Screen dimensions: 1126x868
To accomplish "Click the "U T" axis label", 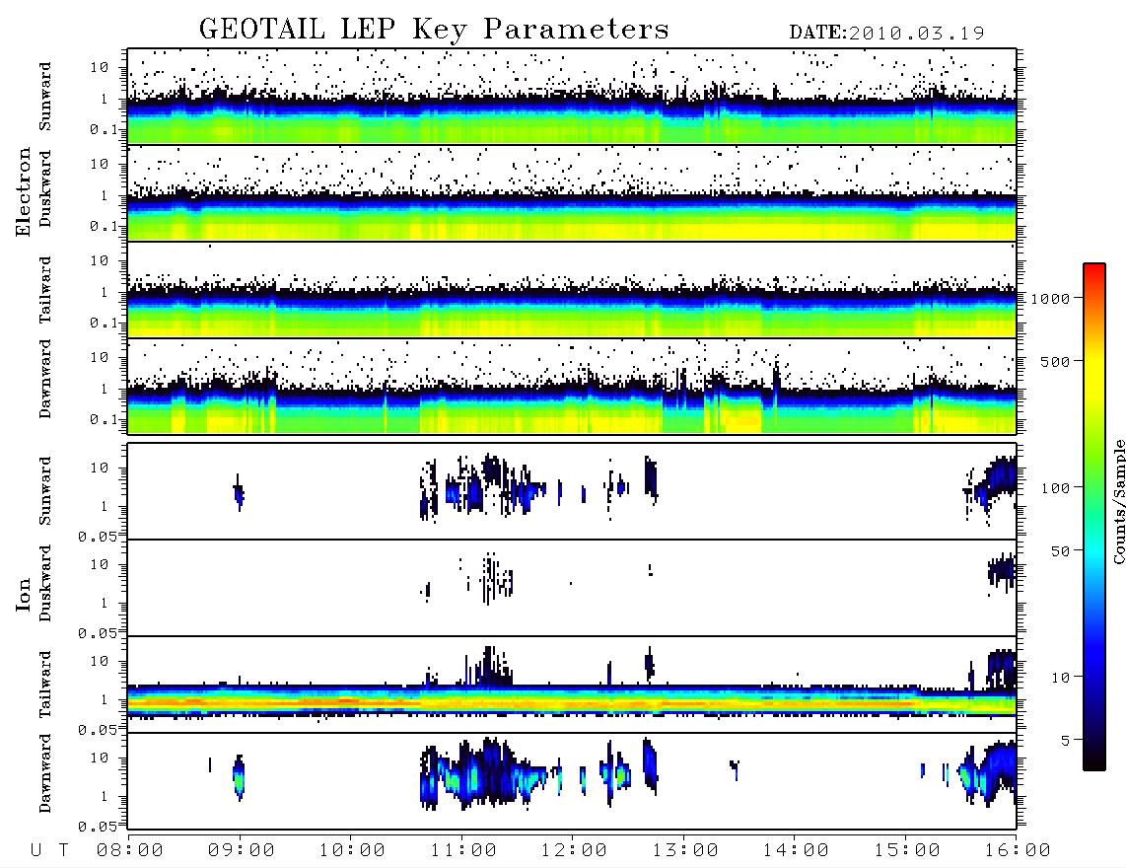I will pos(49,850).
